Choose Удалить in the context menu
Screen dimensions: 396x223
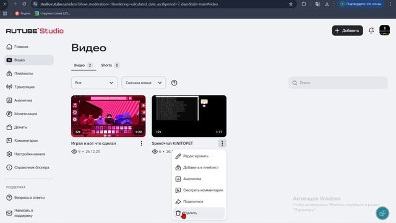pyautogui.click(x=199, y=213)
